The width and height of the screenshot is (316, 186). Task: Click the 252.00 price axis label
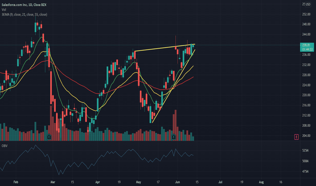pos(306,14)
